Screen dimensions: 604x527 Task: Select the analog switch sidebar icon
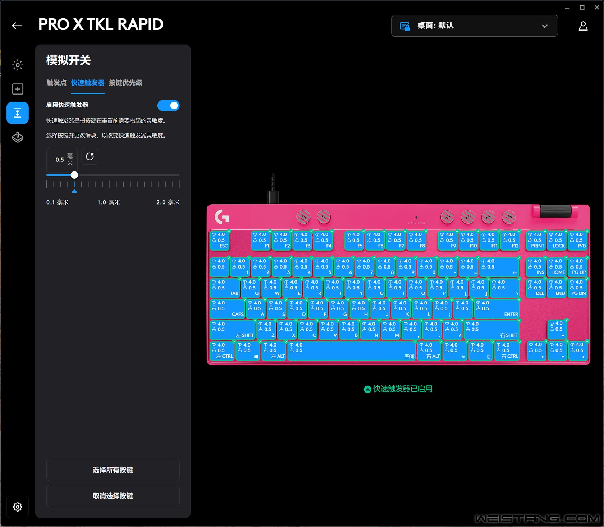point(18,113)
